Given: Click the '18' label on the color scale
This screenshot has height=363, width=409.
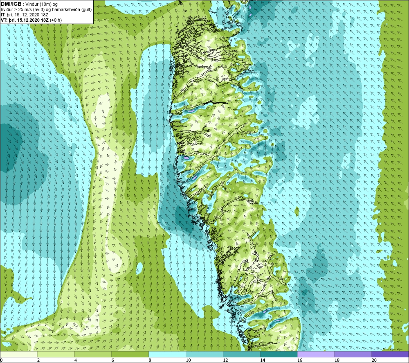Looking at the screenshot, I should click(337, 360).
